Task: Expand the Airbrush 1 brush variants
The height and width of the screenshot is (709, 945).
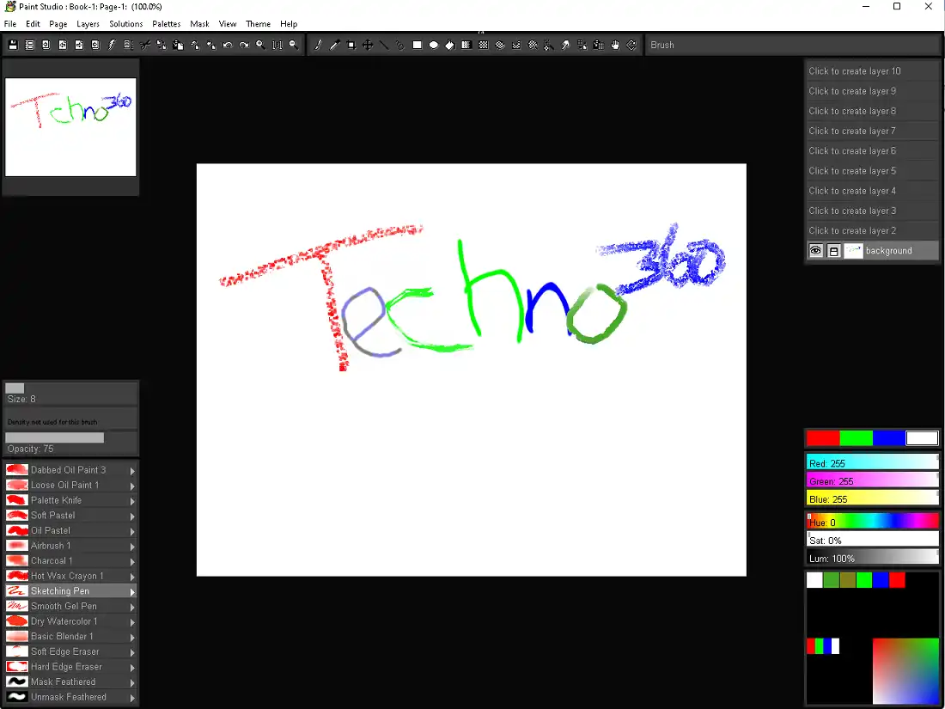Action: 131,545
